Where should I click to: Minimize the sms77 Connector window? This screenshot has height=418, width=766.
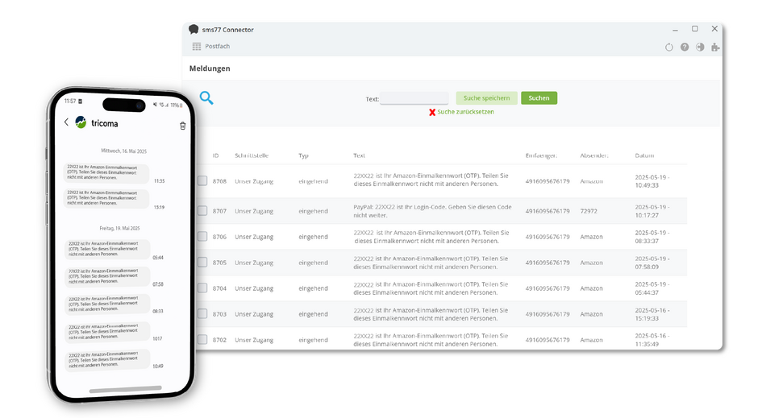pos(675,30)
